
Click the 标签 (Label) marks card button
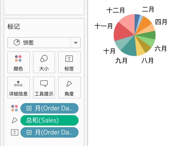[x=69, y=62]
